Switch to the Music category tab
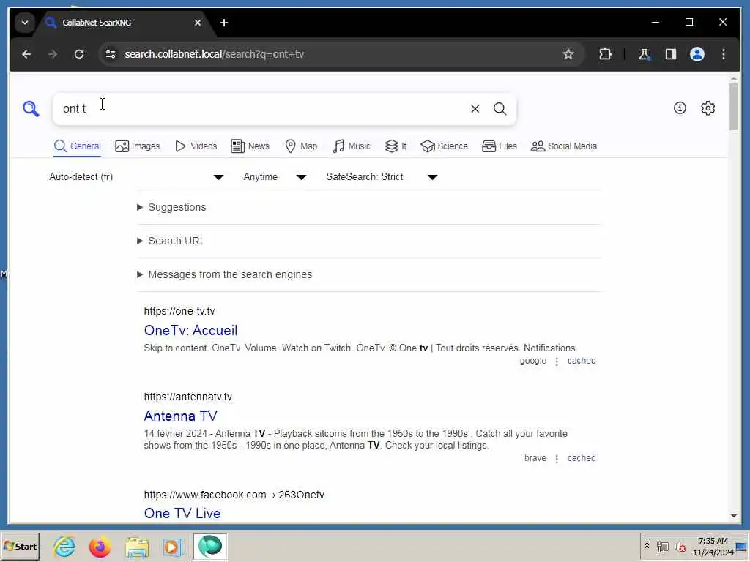The width and height of the screenshot is (750, 562). (x=351, y=146)
